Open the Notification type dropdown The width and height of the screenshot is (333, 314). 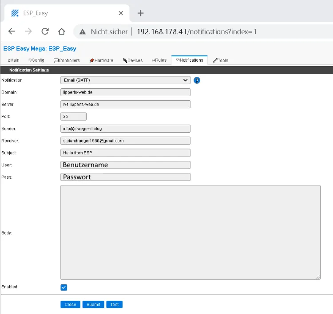pyautogui.click(x=125, y=80)
